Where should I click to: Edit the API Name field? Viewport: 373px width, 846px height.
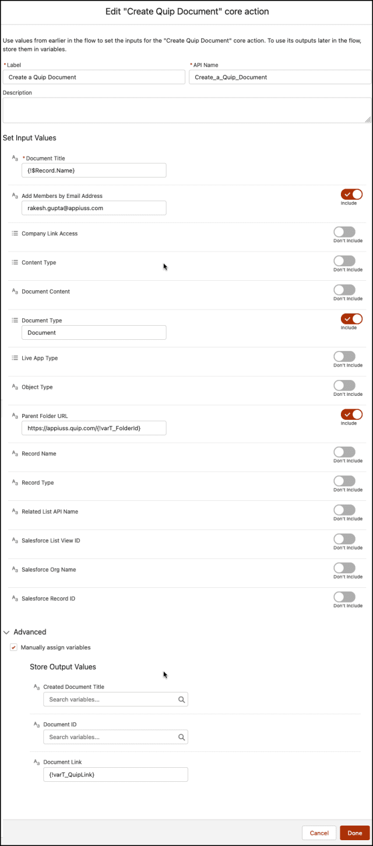(280, 77)
